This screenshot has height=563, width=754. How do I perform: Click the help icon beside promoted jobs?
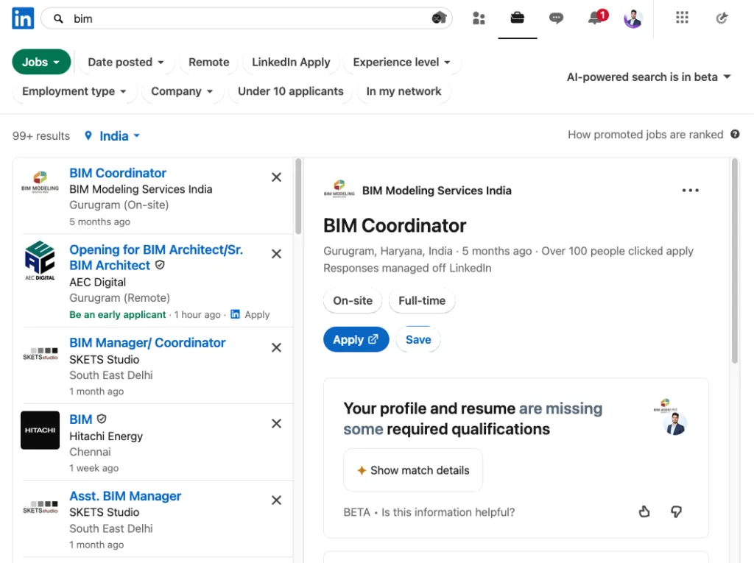pyautogui.click(x=735, y=134)
